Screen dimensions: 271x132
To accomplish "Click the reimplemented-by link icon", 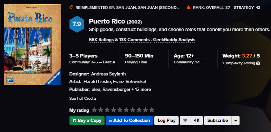I will point(71,7).
